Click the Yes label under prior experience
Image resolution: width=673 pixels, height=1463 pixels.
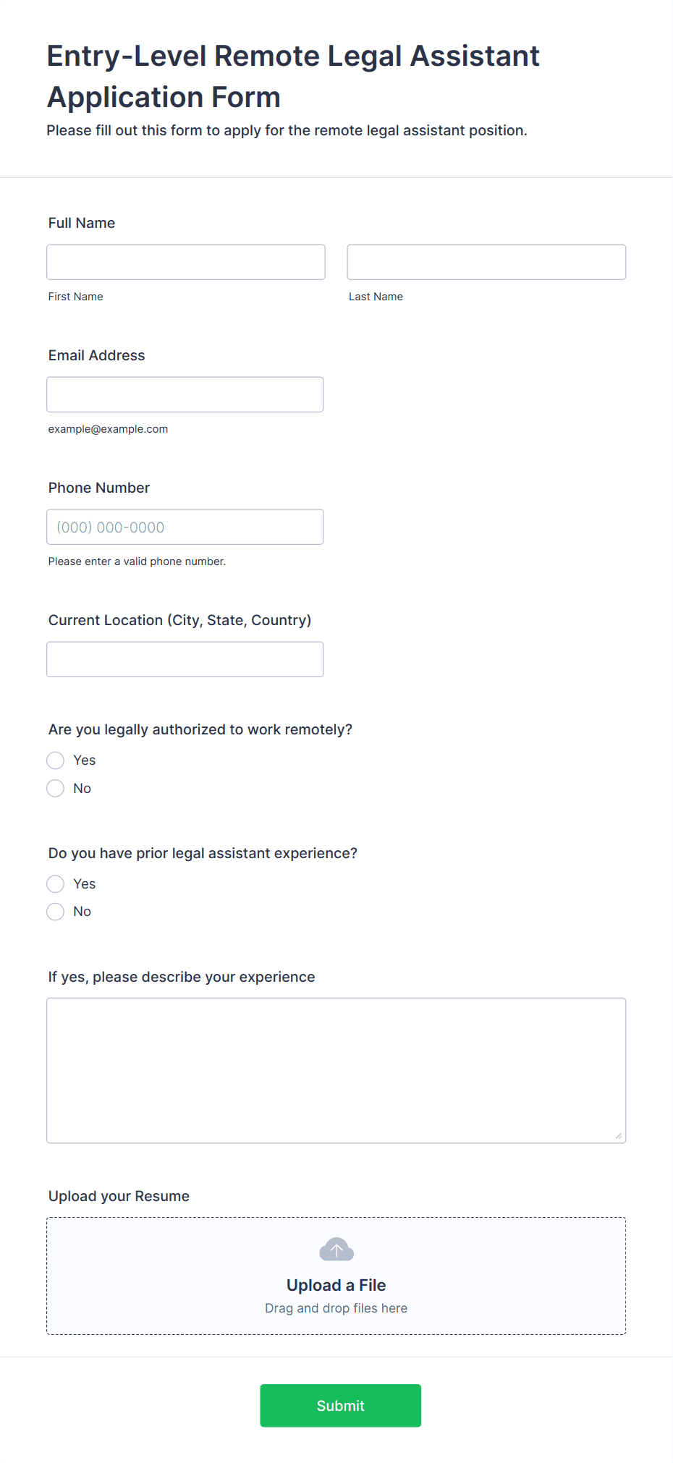85,884
